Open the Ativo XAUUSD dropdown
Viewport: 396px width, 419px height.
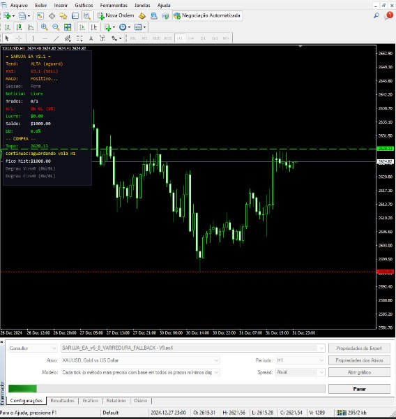pyautogui.click(x=140, y=360)
